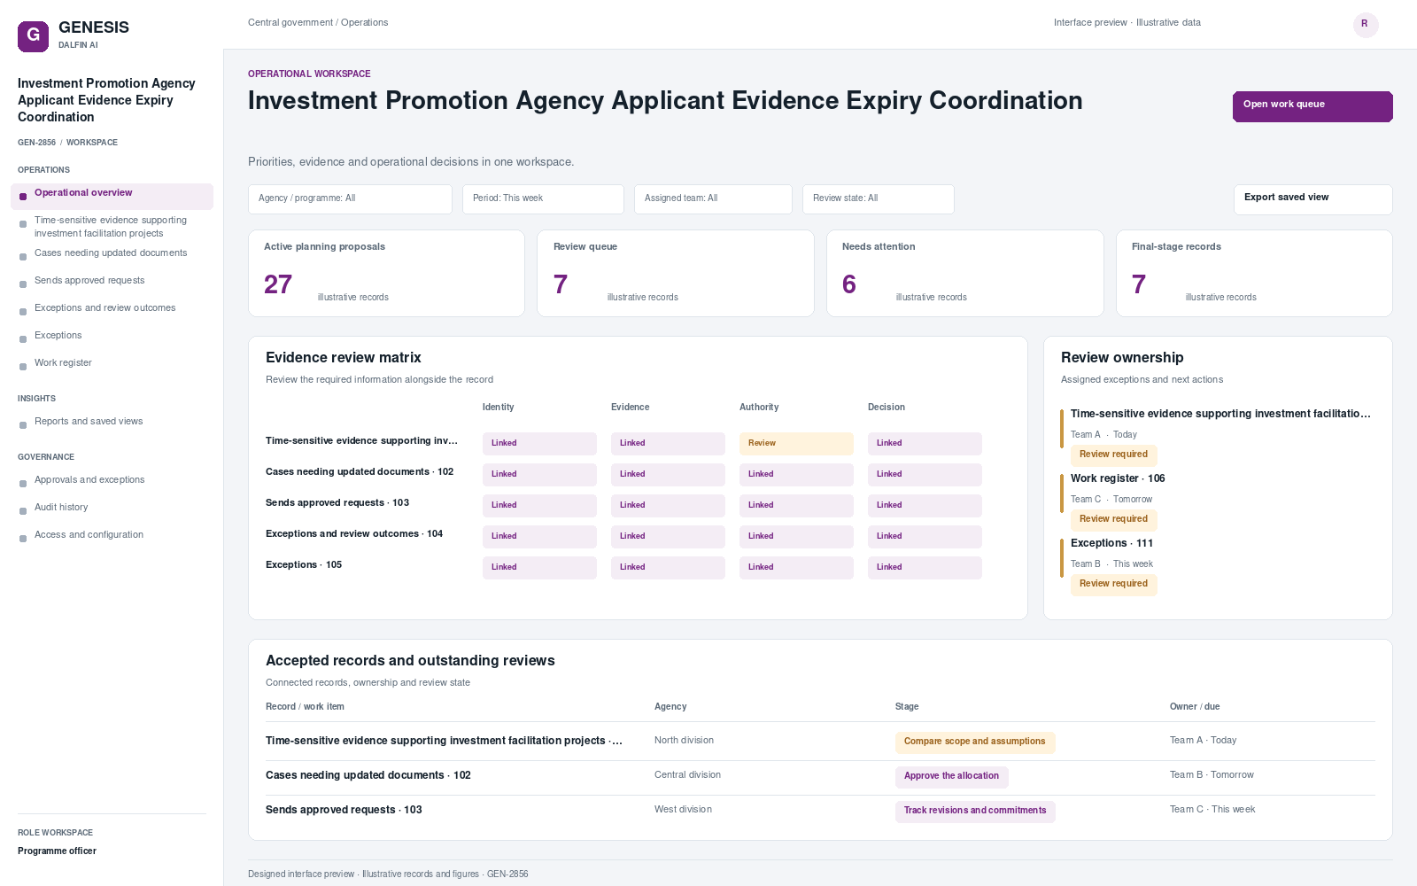Click Identity Linked chip for Exceptions · 105
Image resolution: width=1417 pixels, height=886 pixels.
click(539, 568)
